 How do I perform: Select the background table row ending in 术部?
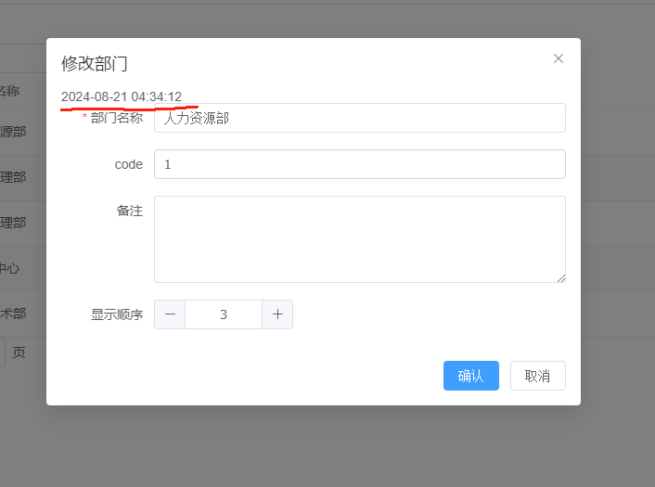(x=23, y=314)
